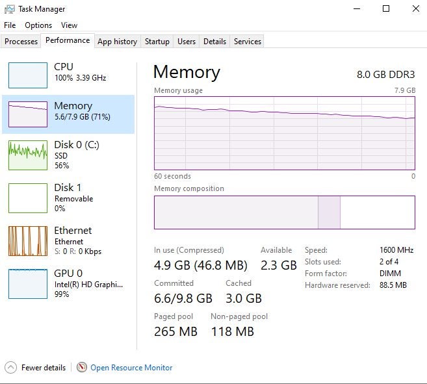Maximize the Task Manager window

coord(386,8)
